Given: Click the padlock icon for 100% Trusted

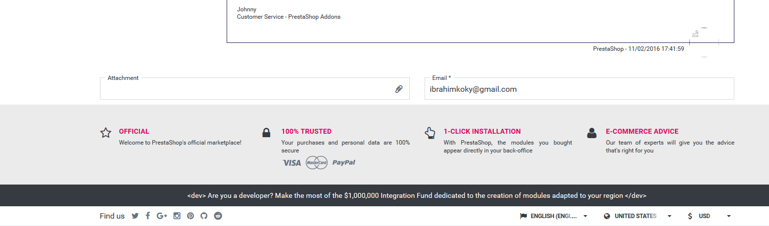Looking at the screenshot, I should (x=266, y=133).
